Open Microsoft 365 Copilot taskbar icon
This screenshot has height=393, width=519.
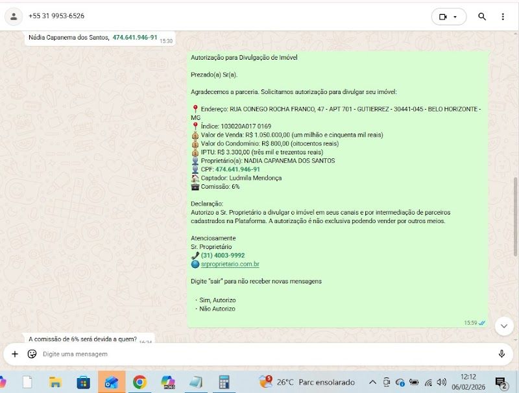(168, 382)
